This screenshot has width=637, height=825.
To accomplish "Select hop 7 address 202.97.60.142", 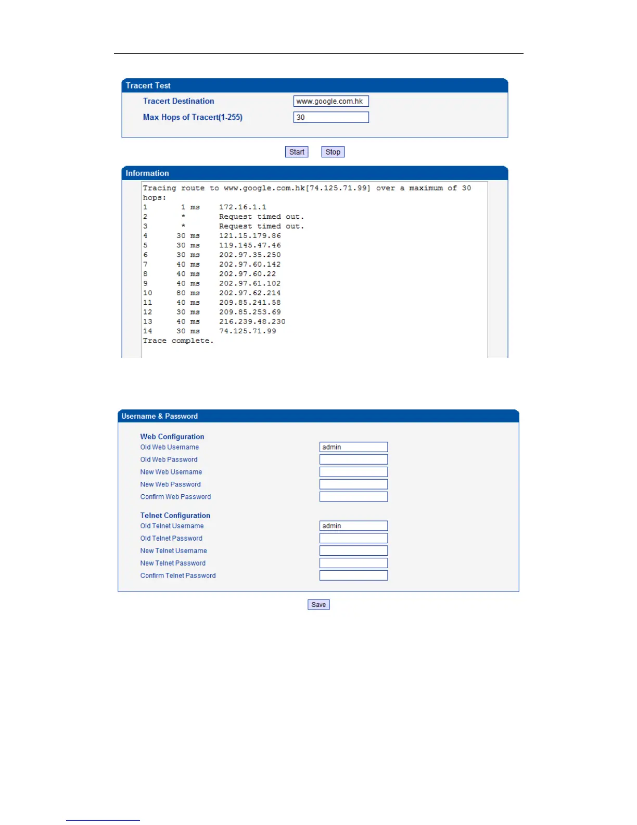I will (x=250, y=265).
